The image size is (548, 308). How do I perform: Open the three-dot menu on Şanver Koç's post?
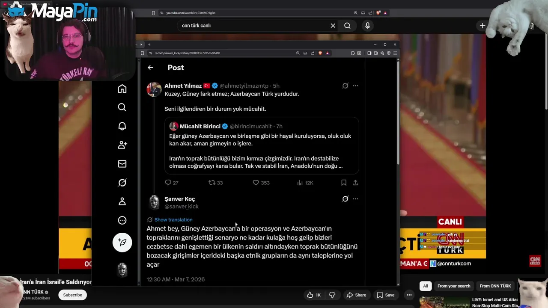point(355,199)
